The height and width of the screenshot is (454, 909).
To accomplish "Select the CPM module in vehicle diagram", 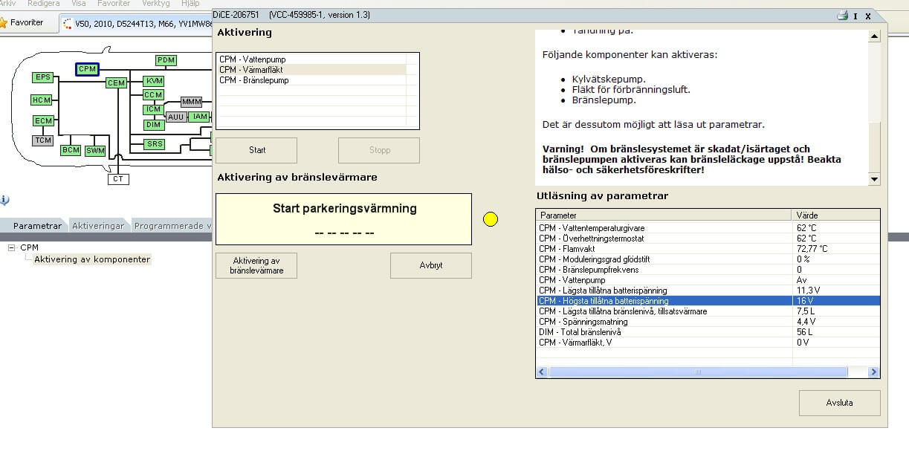I will [87, 69].
